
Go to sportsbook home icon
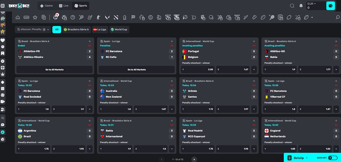pyautogui.click(x=18, y=17)
